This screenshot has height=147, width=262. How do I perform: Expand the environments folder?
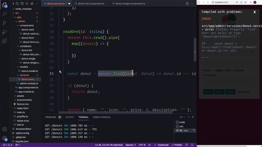[24, 100]
